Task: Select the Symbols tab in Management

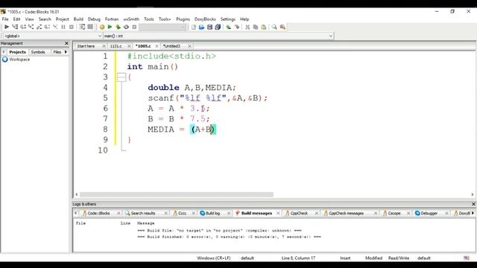Action: click(38, 52)
